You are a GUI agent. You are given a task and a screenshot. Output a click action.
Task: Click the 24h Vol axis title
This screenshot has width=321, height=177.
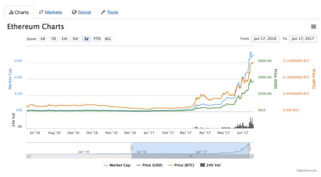(x=13, y=120)
